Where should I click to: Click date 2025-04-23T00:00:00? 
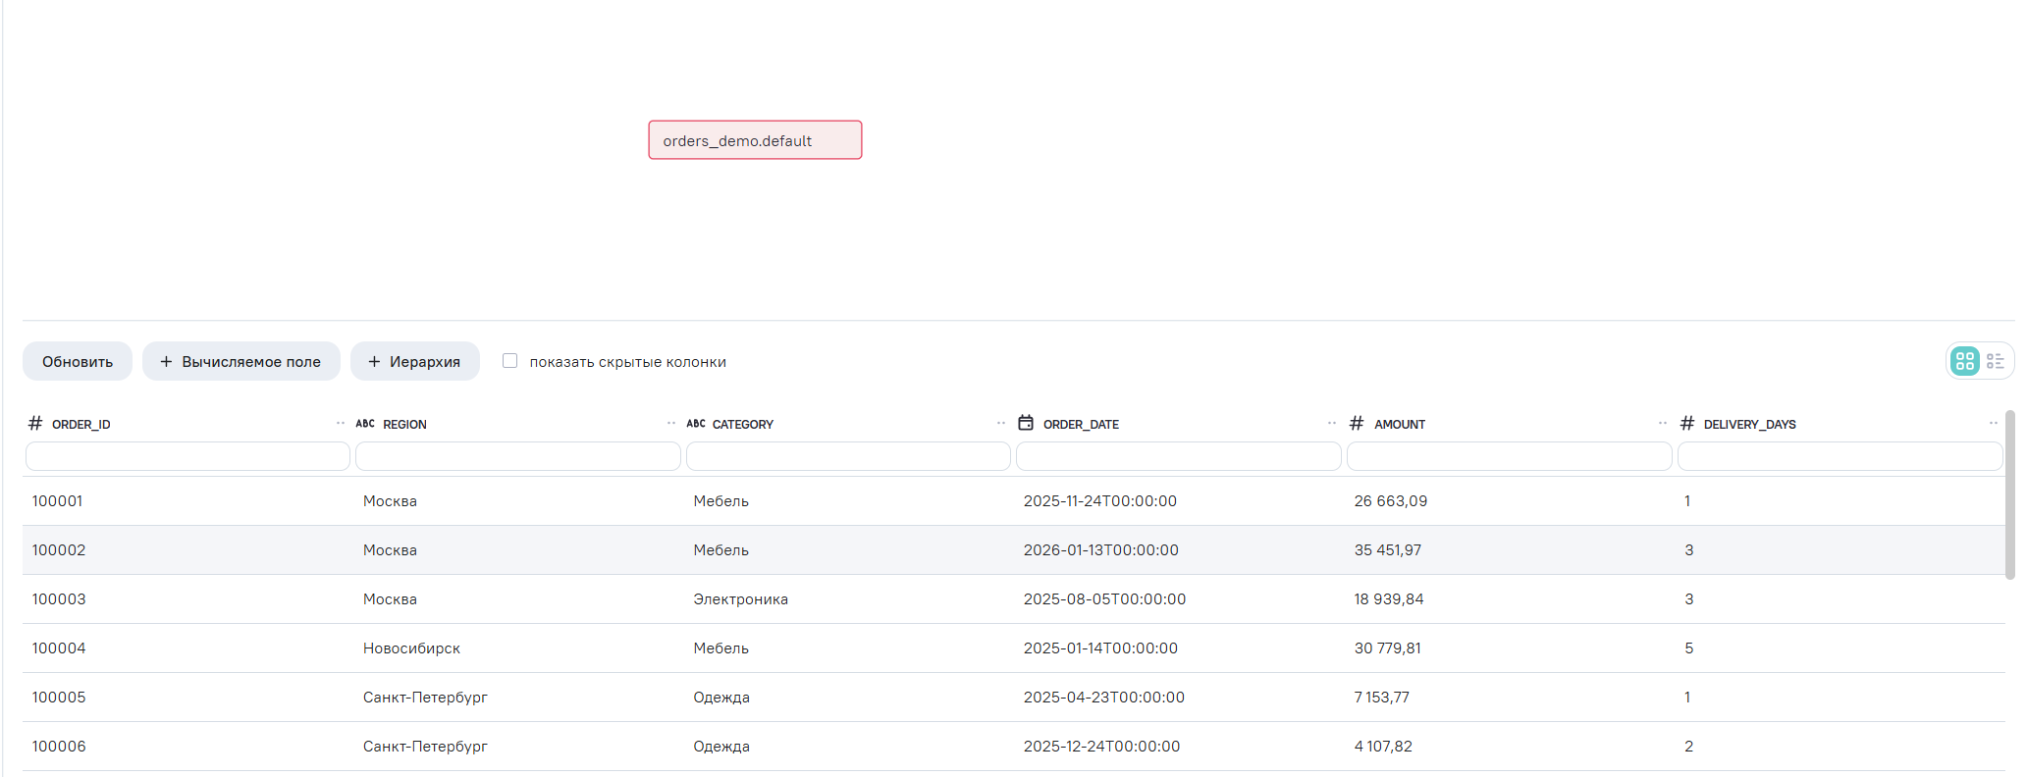[x=1104, y=698]
